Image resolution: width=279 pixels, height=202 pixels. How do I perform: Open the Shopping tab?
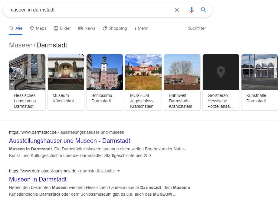[x=115, y=28]
